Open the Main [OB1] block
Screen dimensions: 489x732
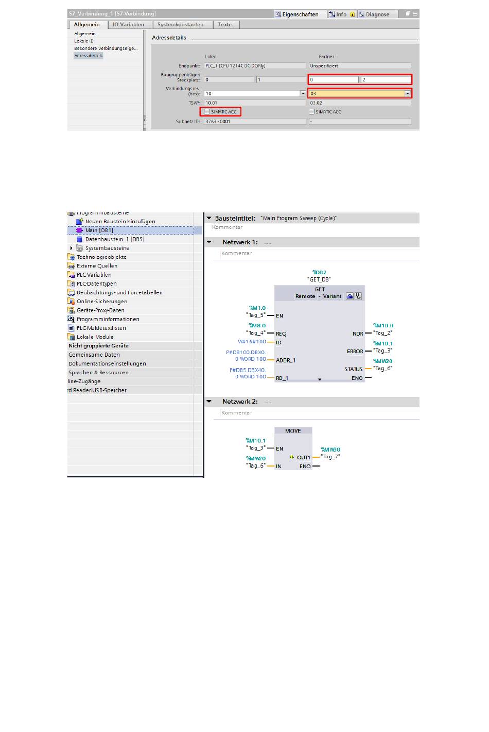(99, 230)
